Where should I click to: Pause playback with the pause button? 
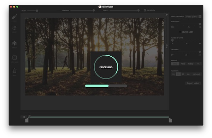point(24,117)
